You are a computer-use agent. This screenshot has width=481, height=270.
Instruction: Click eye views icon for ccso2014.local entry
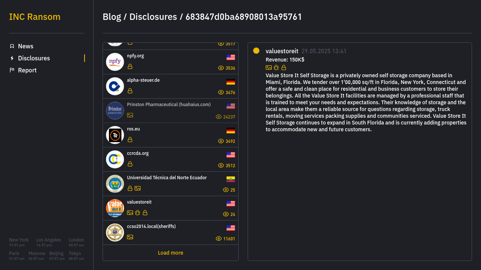[x=219, y=238]
